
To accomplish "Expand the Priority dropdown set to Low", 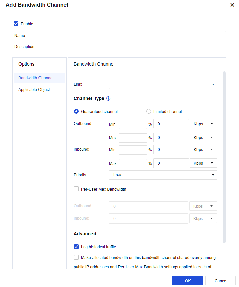I will click(163, 175).
